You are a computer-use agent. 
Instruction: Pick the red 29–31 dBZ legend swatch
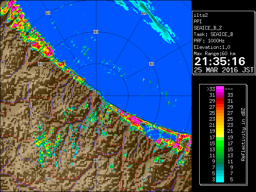220,101
